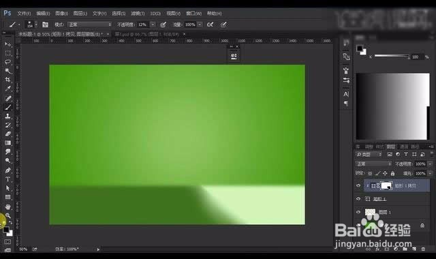Adjust the K grayscale slider in Color panel
436x259 pixels.
392,57
